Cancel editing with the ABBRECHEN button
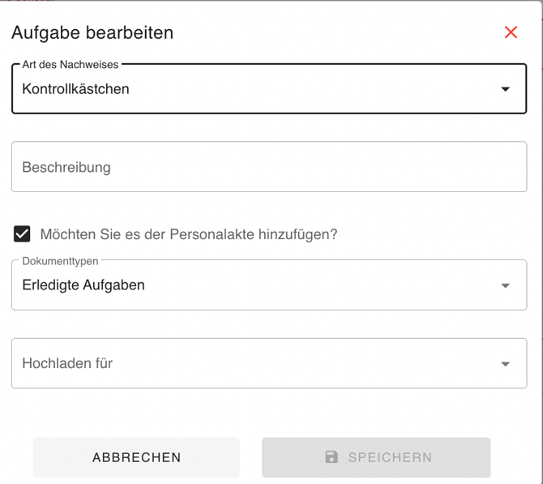 click(x=136, y=457)
